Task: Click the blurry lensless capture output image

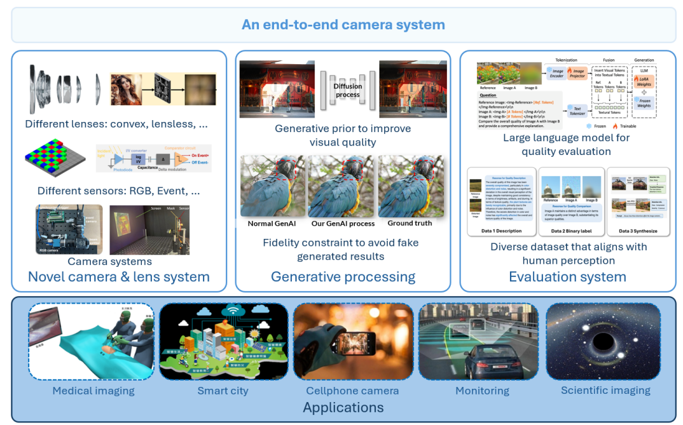Action: (x=200, y=90)
